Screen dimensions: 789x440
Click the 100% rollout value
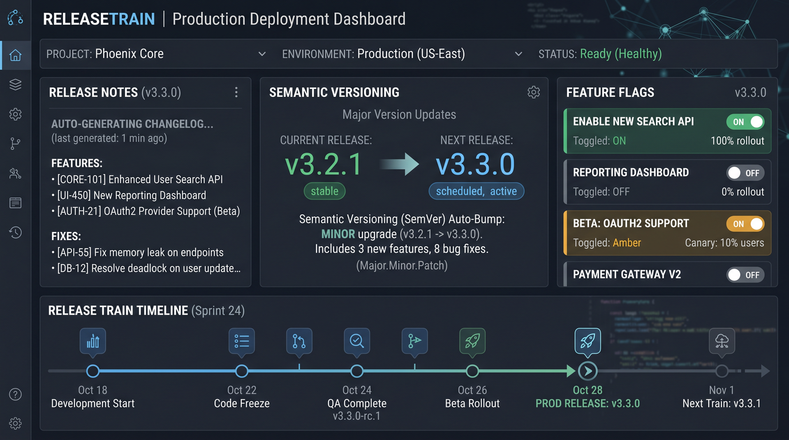point(737,141)
